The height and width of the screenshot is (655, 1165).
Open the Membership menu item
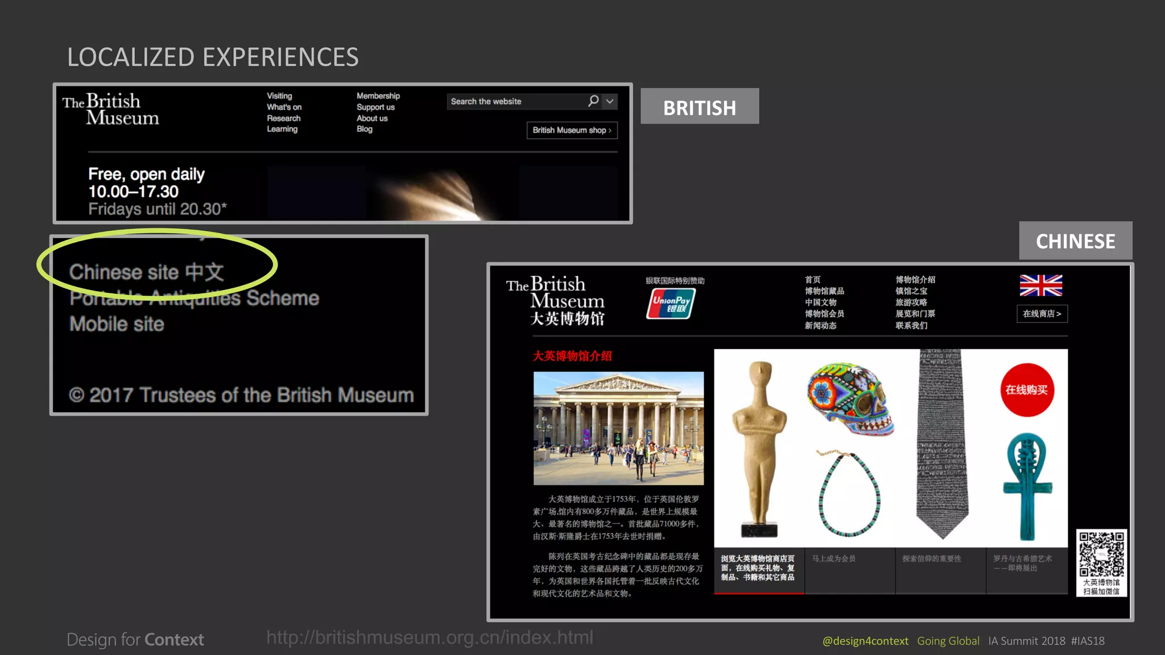tap(378, 96)
